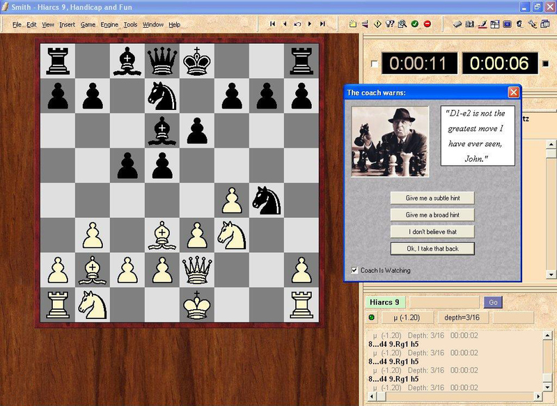Screen dimensions: 557x406
Task: Jump to the start of the game
Action: point(272,24)
